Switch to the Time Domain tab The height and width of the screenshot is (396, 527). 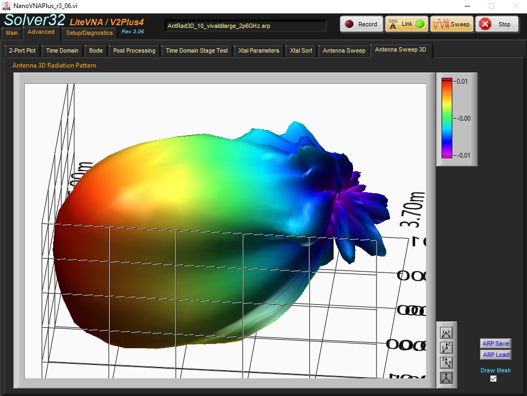click(x=62, y=50)
